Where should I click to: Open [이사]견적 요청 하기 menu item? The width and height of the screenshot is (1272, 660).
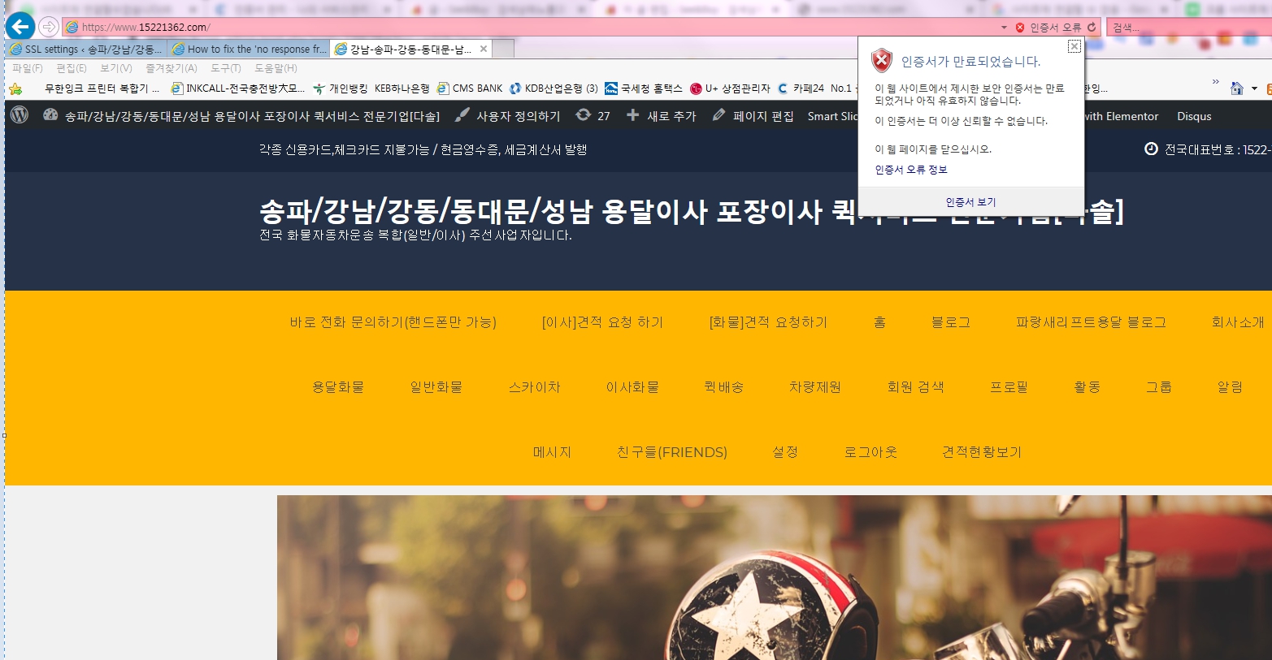click(602, 322)
